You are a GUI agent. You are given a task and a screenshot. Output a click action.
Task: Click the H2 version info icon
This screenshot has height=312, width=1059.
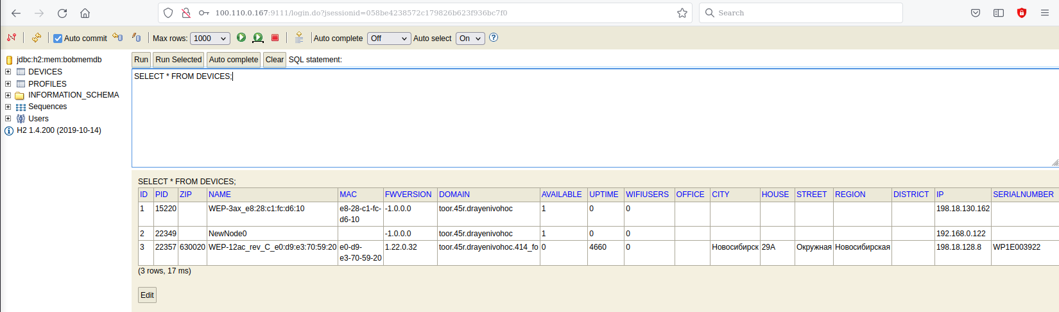click(9, 130)
